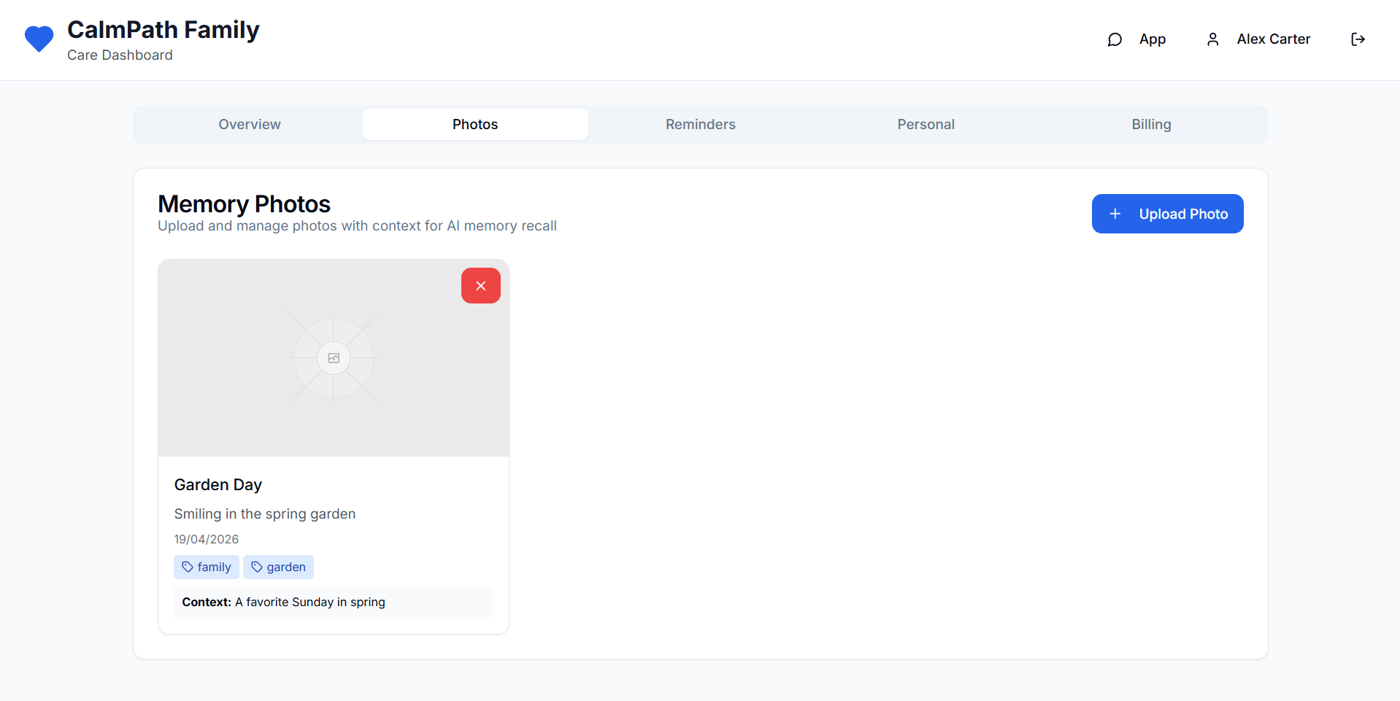Click the garden tag icon
This screenshot has width=1400, height=701.
tap(257, 567)
